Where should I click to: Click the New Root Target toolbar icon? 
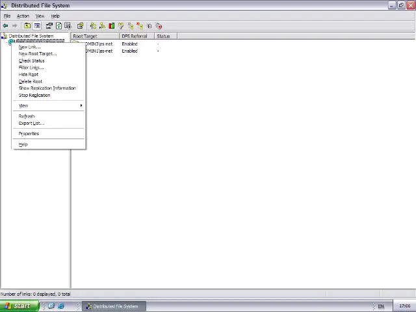102,26
